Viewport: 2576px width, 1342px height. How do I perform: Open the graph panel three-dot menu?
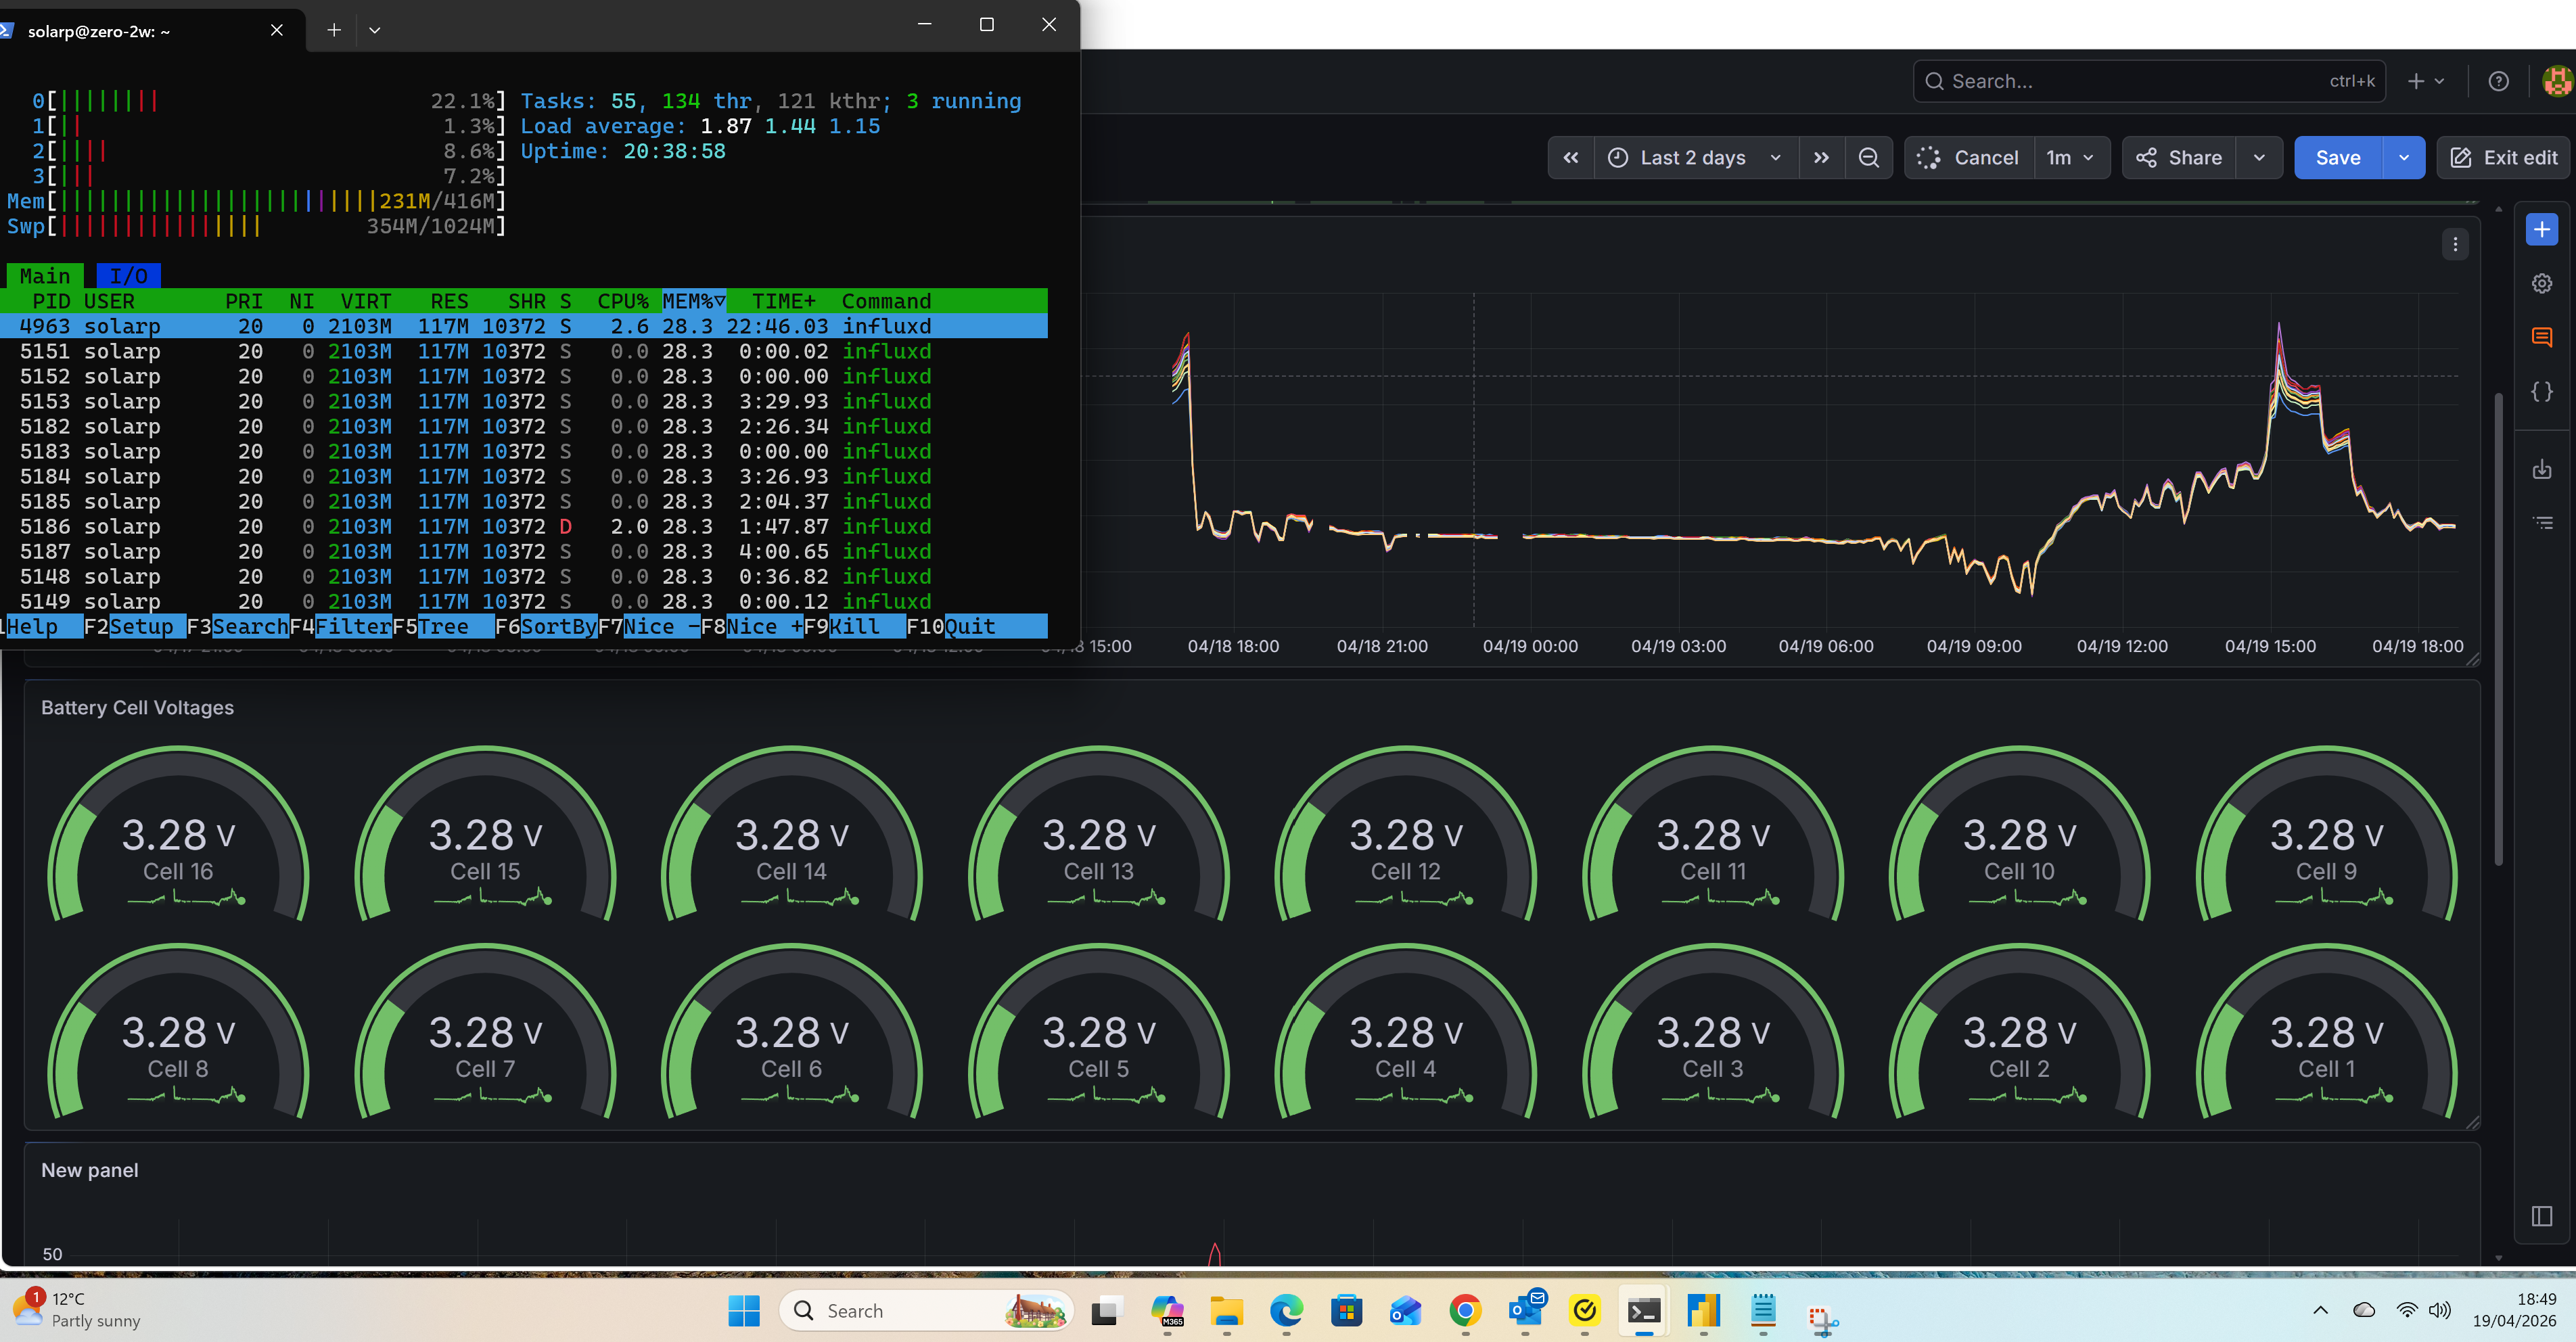2455,244
